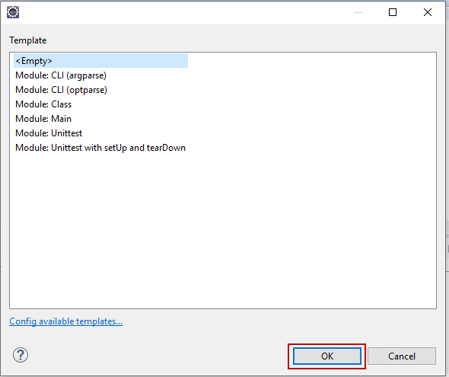Confirm selection with the OK button
Screen dimensions: 449x377
327,356
